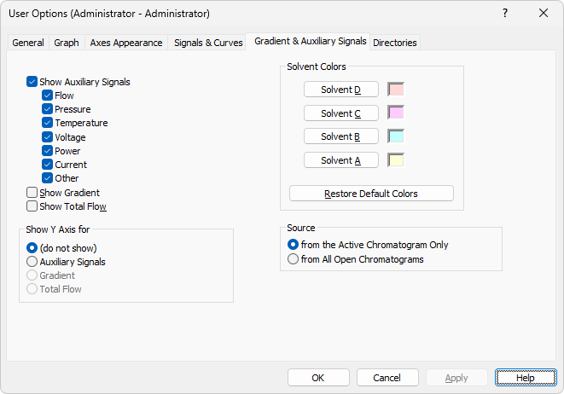Screen dimensions: 564x394
Task: Open the Axes Appearance tab
Action: 126,43
